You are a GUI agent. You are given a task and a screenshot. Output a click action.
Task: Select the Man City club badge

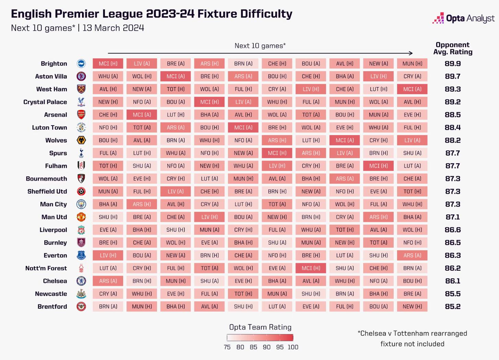[81, 204]
